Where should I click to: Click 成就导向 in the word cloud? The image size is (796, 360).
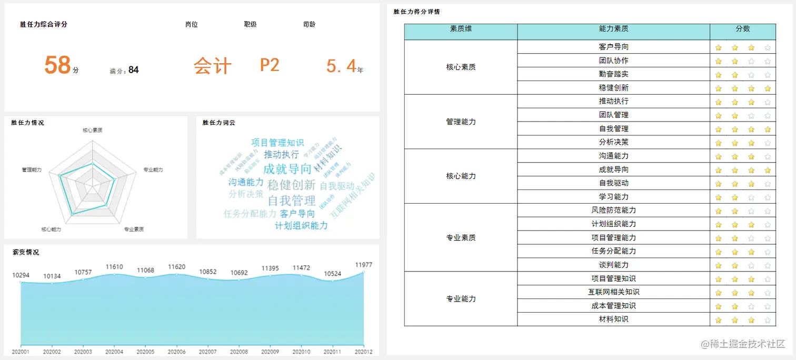click(287, 168)
